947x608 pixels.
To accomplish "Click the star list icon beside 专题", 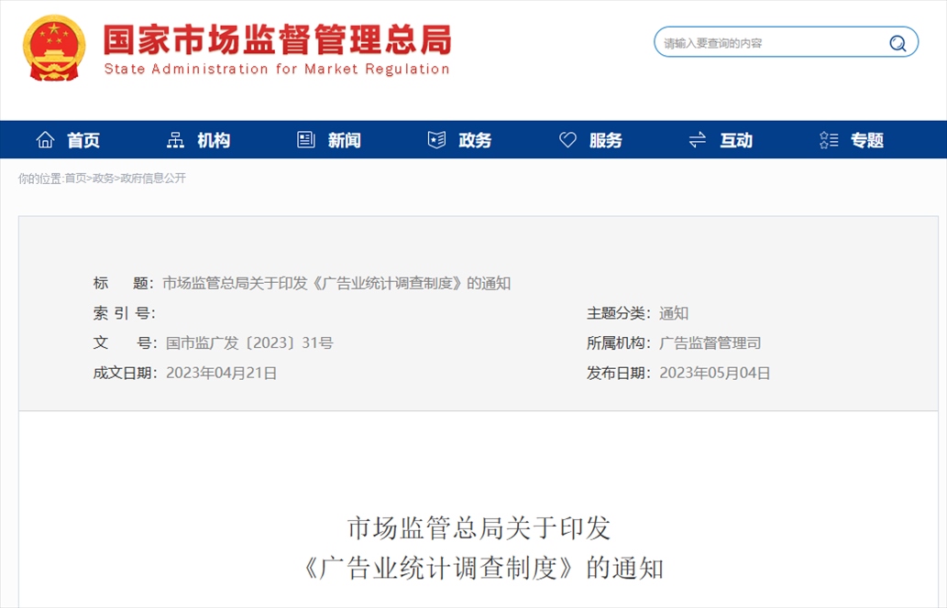I will pyautogui.click(x=829, y=140).
